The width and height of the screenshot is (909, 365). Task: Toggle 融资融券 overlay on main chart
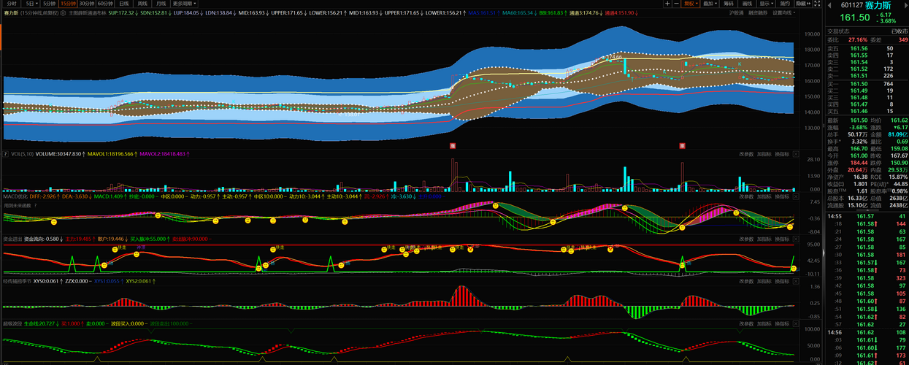click(758, 13)
